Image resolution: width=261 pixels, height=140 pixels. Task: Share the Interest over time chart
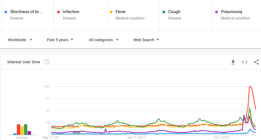(256, 62)
